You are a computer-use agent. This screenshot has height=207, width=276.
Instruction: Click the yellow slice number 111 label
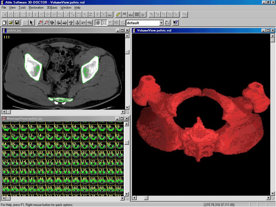tap(6, 37)
